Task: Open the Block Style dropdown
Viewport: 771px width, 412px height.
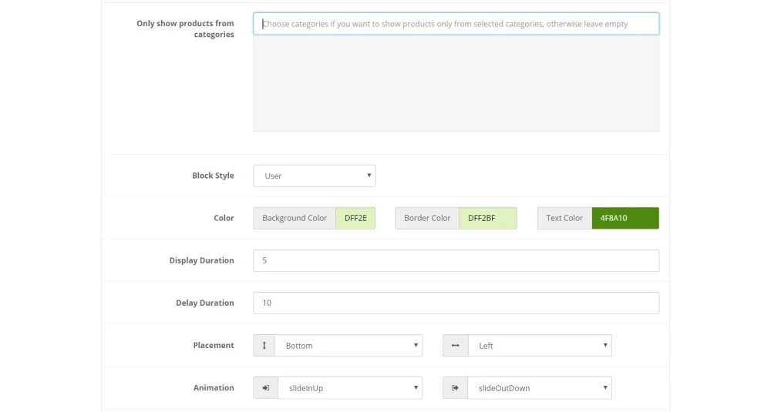Action: tap(315, 176)
